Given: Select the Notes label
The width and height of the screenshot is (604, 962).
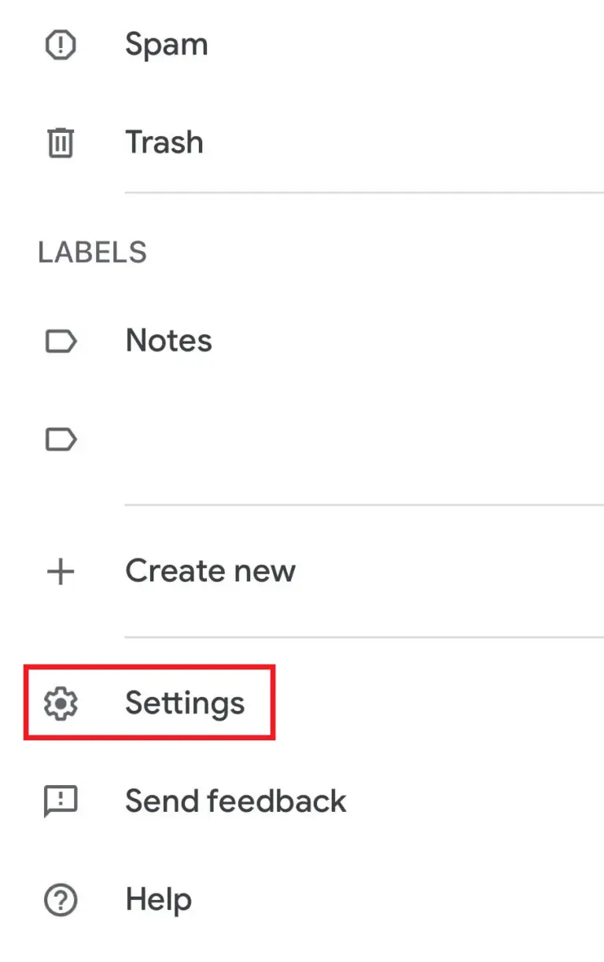Looking at the screenshot, I should click(x=168, y=341).
